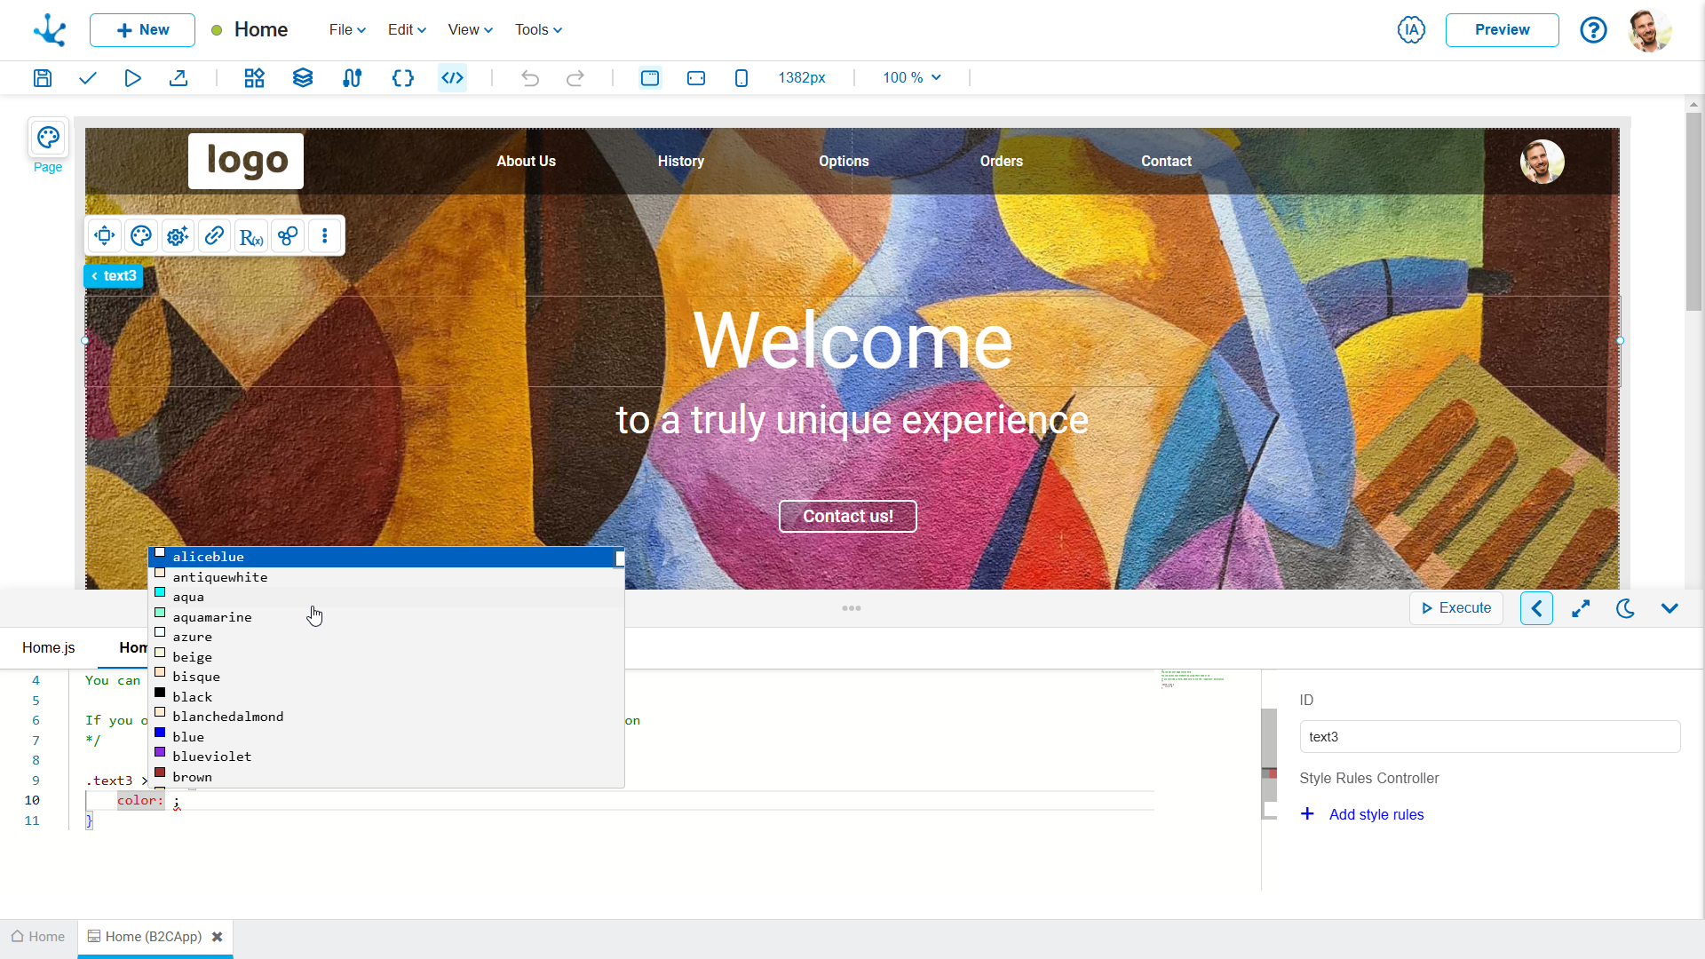
Task: Collapse the bottom panel chevron
Action: tap(1669, 608)
